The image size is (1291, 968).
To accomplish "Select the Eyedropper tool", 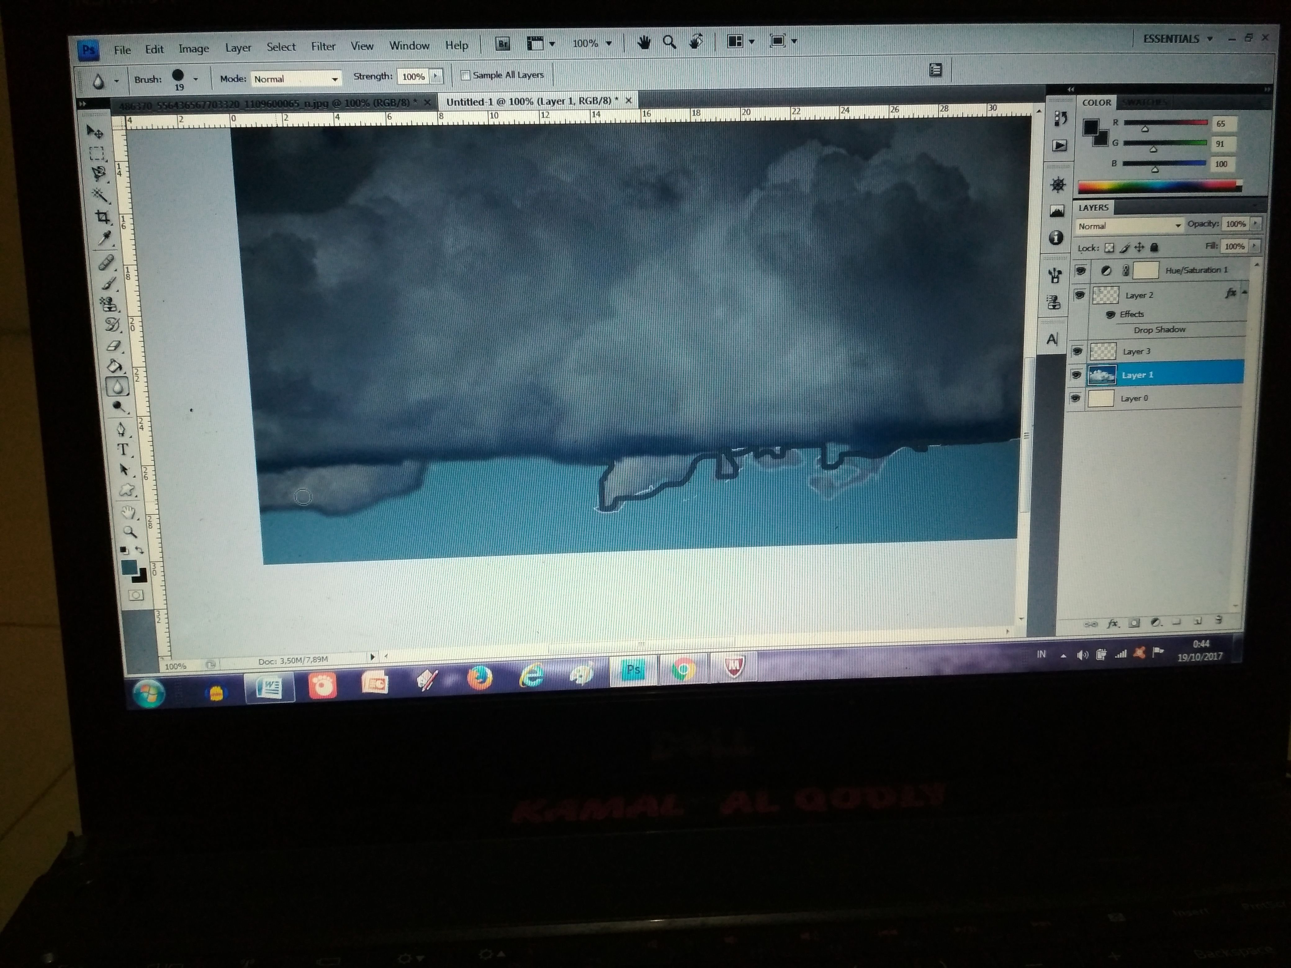I will [105, 238].
